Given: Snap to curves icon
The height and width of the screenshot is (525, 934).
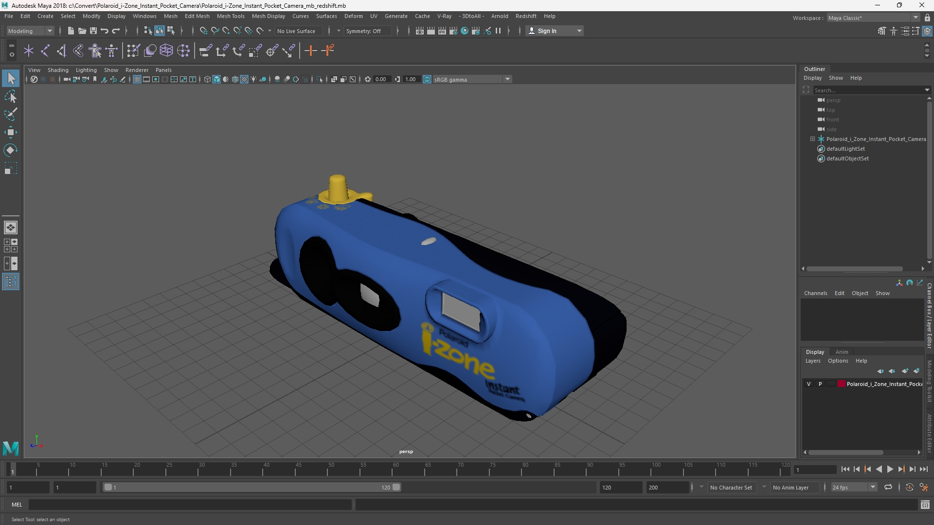Looking at the screenshot, I should point(215,31).
